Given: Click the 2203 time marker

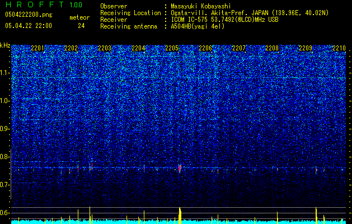Looking at the screenshot, I should coord(105,48).
